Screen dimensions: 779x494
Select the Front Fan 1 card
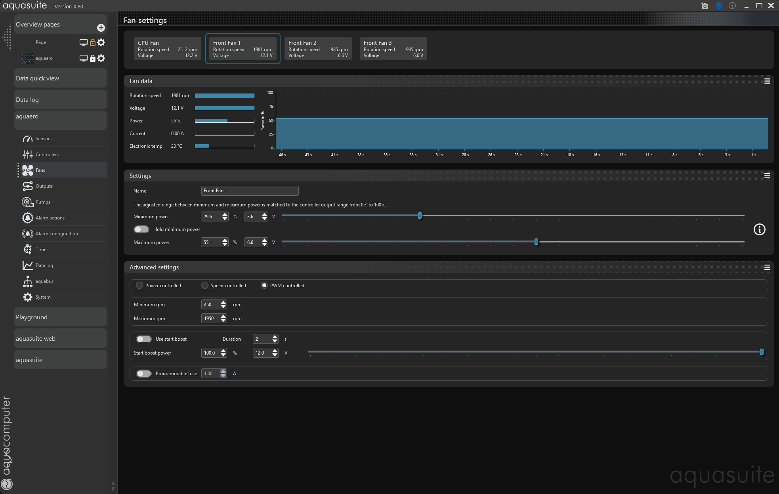coord(243,49)
